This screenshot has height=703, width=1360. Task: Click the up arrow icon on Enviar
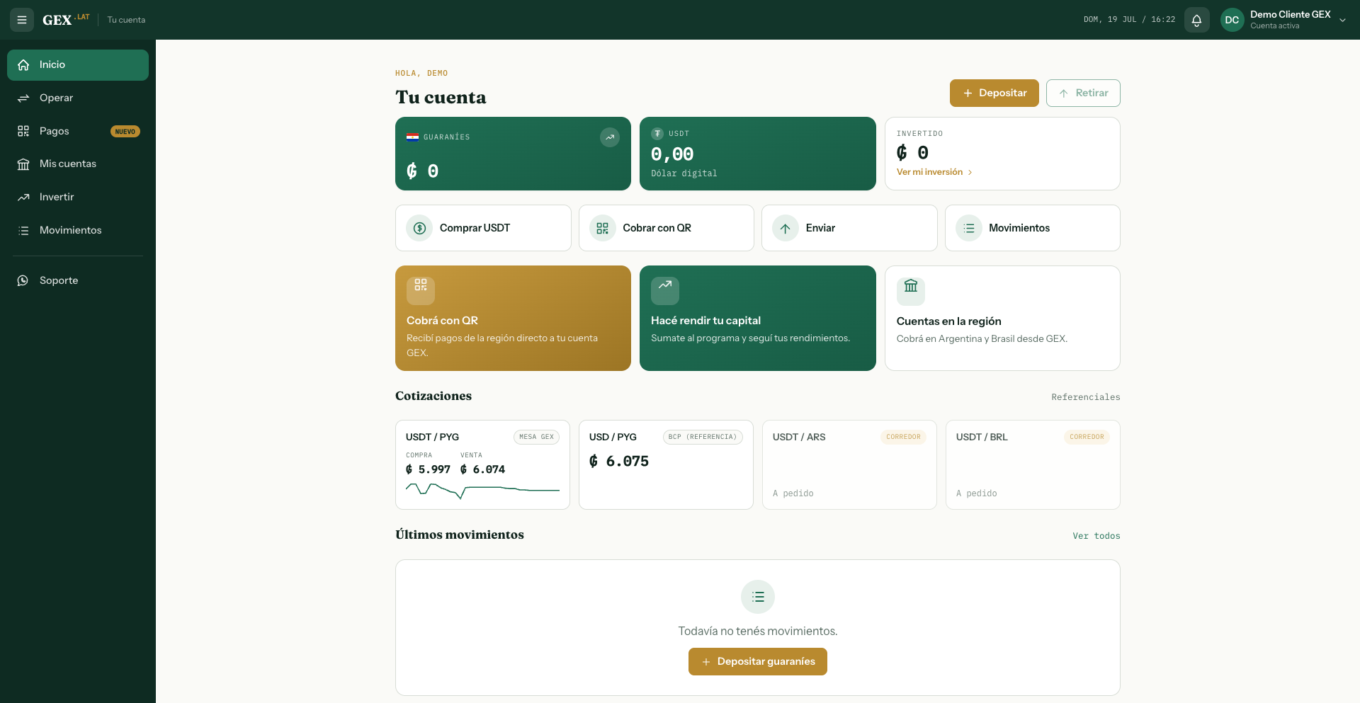[x=785, y=228]
